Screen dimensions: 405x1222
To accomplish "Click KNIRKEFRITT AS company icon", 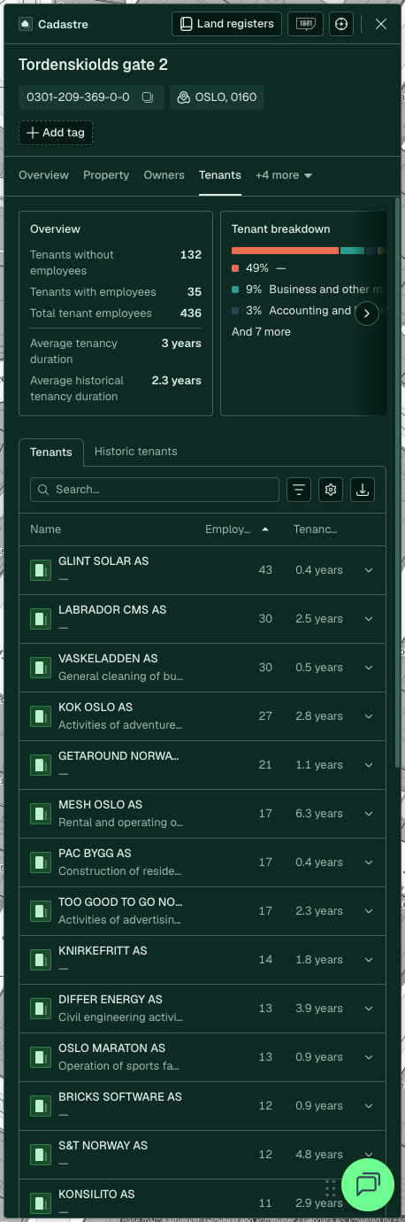I will (41, 960).
